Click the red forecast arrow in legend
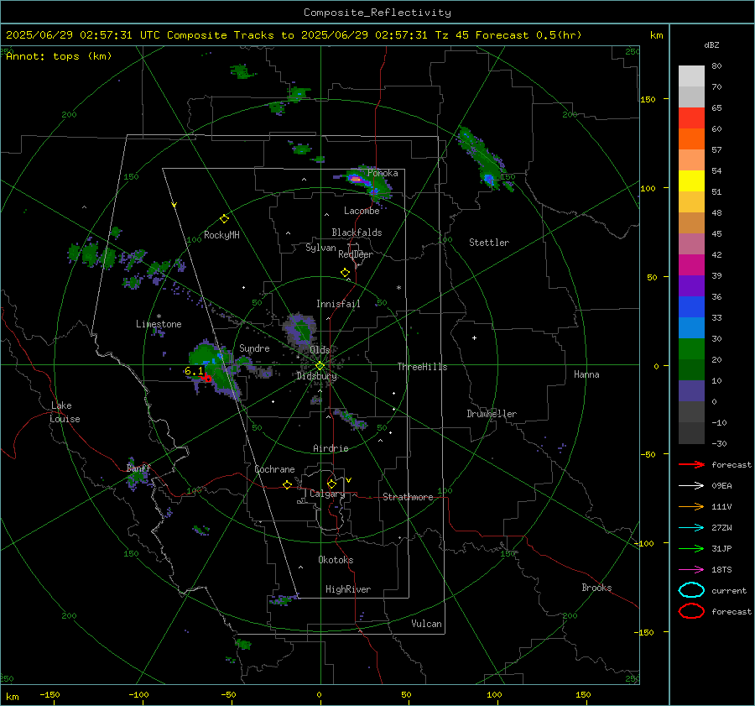 click(691, 464)
